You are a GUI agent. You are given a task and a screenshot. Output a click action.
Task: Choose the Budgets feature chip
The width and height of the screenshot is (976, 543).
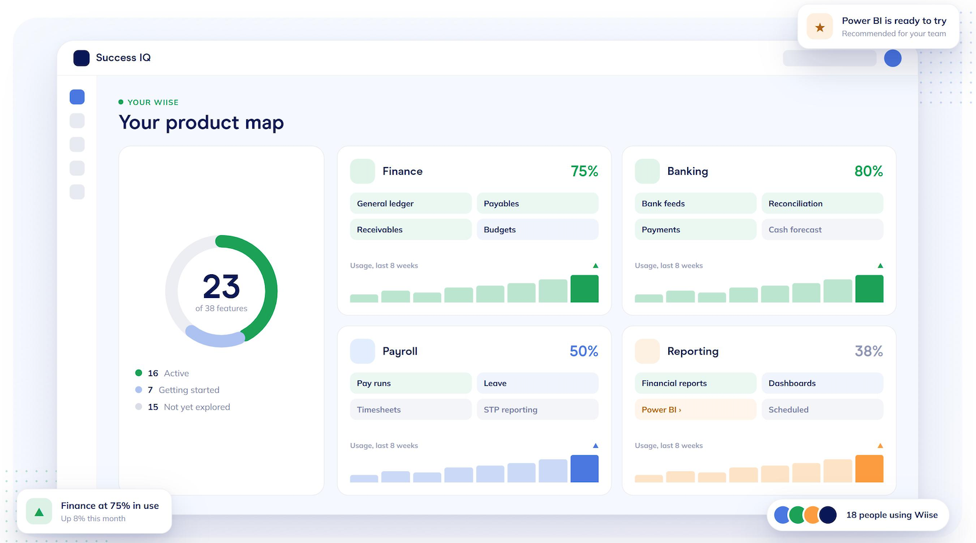pyautogui.click(x=537, y=230)
